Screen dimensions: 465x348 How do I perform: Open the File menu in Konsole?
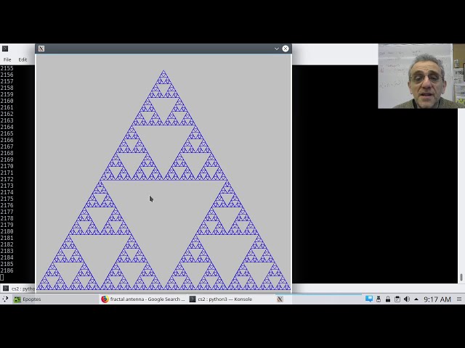(x=7, y=59)
